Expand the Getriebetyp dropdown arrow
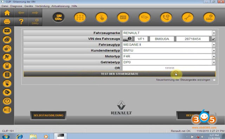The height and width of the screenshot is (139, 225). tap(214, 62)
